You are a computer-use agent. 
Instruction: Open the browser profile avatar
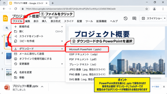(x=154, y=9)
